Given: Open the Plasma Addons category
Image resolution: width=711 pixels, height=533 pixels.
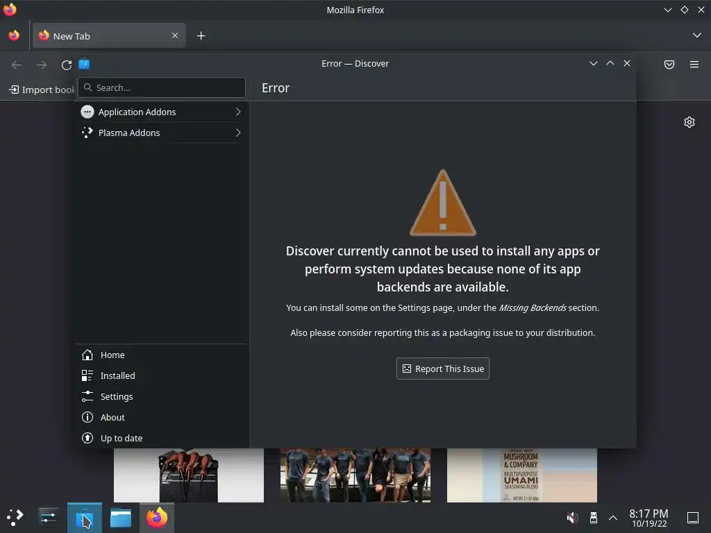Looking at the screenshot, I should [161, 133].
